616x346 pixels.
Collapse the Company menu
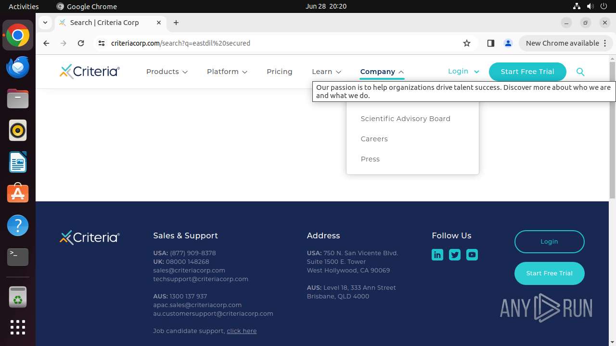tap(382, 72)
